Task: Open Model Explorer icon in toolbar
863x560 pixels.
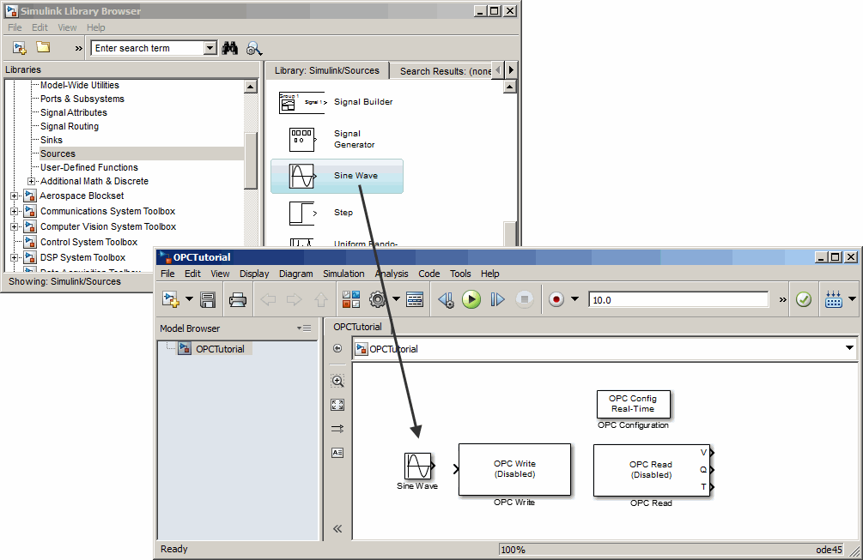Action: (x=415, y=299)
